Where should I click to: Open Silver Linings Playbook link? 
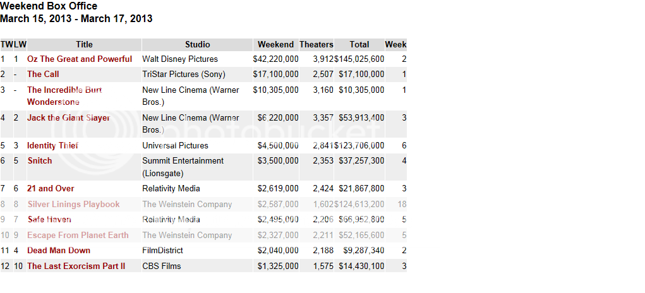point(73,205)
